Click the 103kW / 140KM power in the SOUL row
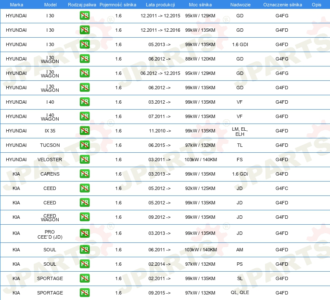 click(200, 250)
